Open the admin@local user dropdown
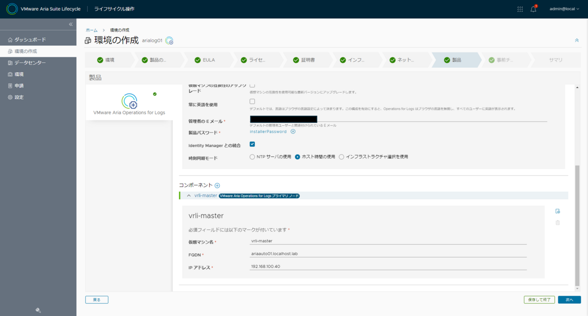 [564, 9]
